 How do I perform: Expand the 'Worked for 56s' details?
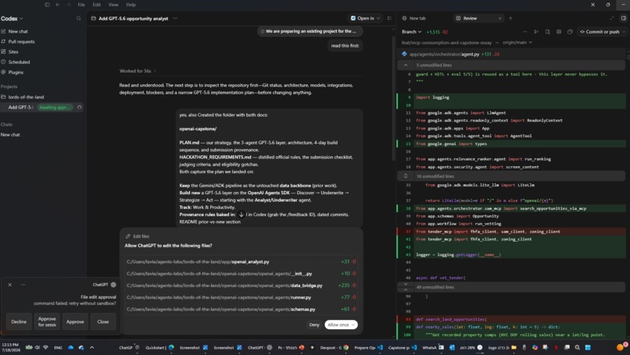138,71
